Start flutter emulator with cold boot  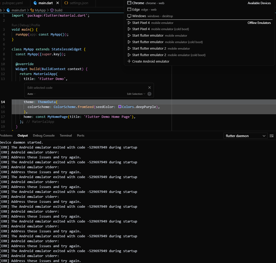[x=199, y=42]
